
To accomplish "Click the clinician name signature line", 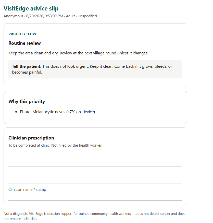I will pos(95,200).
